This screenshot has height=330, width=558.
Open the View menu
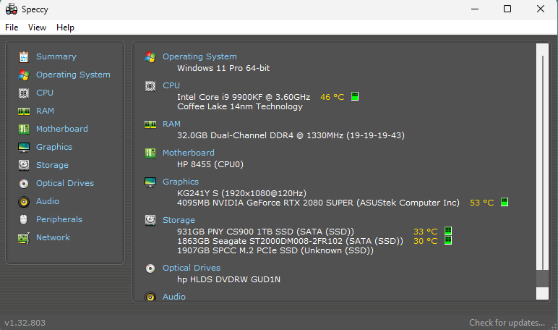pos(37,27)
